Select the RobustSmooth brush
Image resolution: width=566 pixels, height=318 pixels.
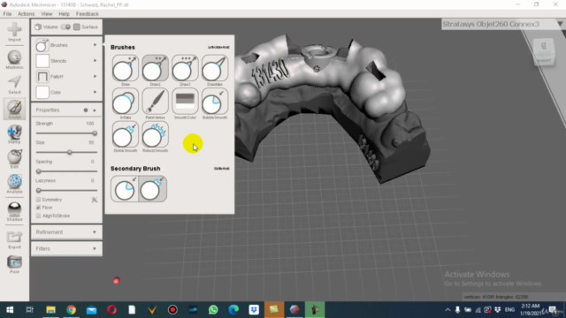[156, 134]
